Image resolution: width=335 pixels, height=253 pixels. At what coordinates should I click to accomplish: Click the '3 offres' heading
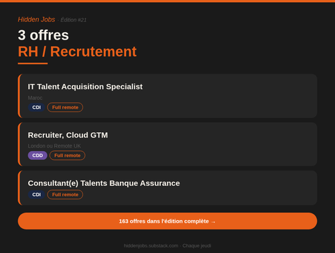[x=44, y=36]
